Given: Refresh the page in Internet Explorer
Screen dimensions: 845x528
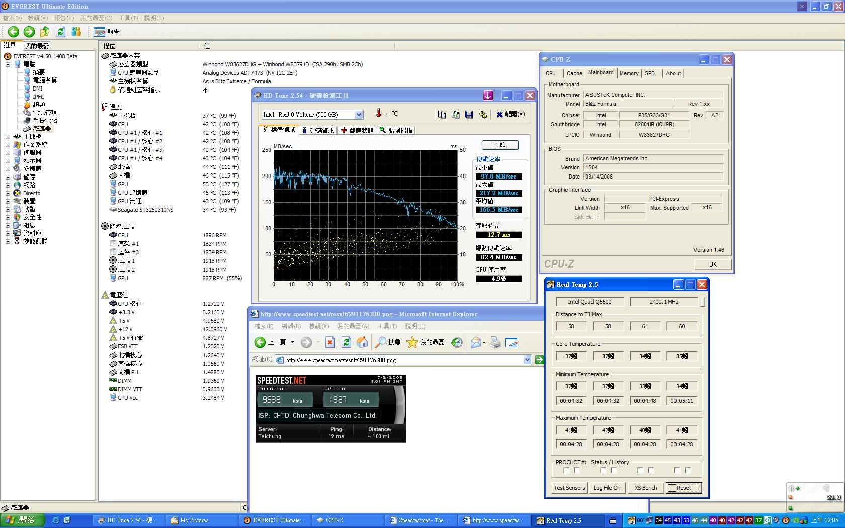Looking at the screenshot, I should 346,342.
